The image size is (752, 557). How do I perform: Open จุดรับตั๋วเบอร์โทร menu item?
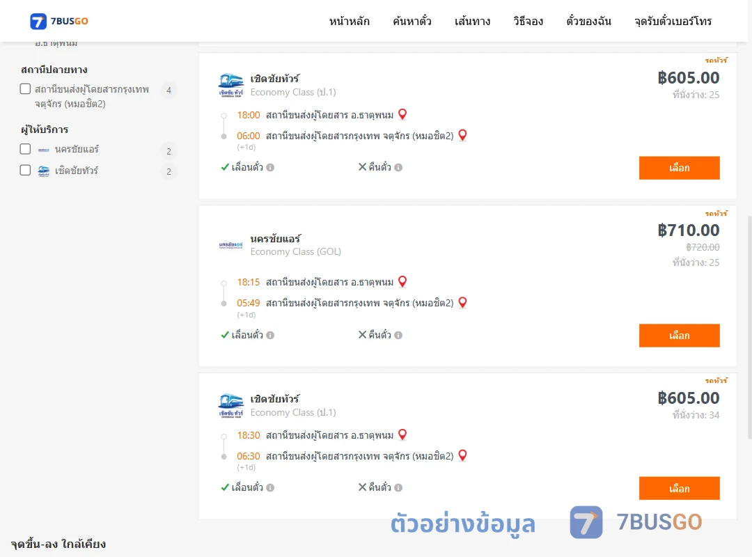[673, 21]
